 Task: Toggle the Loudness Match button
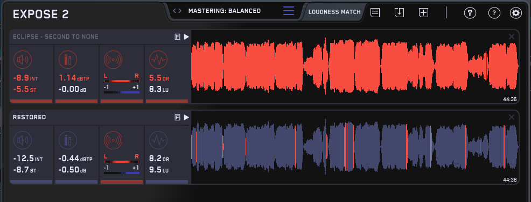click(334, 12)
